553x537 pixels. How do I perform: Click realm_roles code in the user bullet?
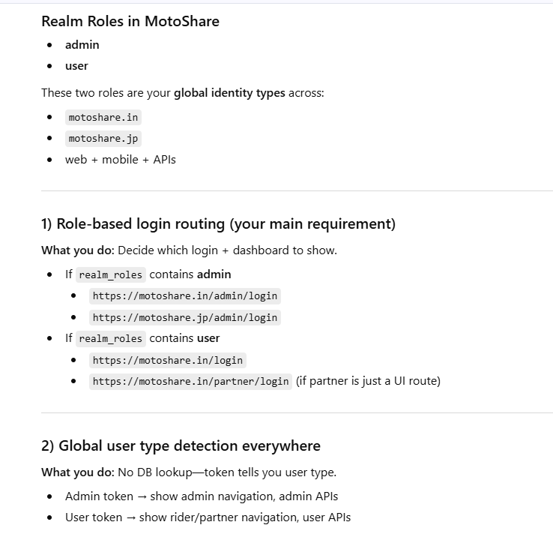point(110,338)
